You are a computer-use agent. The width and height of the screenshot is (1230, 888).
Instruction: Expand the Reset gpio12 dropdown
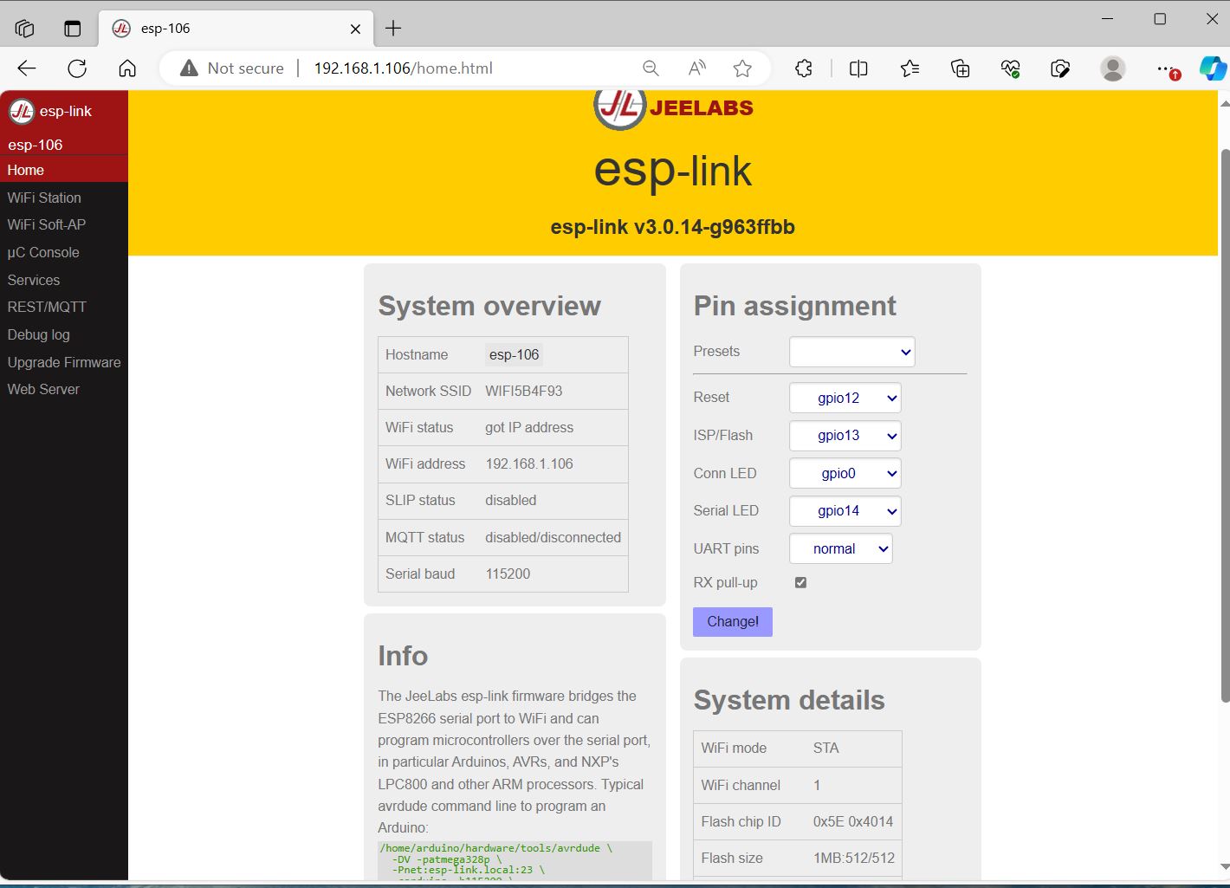tap(845, 398)
